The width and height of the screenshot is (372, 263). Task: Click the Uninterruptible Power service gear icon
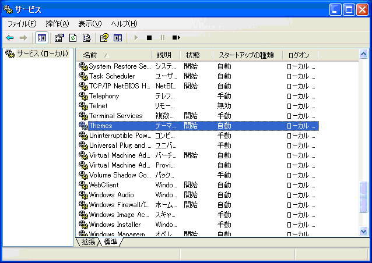[83, 136]
